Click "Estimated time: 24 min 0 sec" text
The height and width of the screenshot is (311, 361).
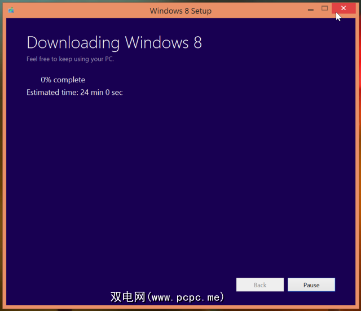[x=74, y=93]
